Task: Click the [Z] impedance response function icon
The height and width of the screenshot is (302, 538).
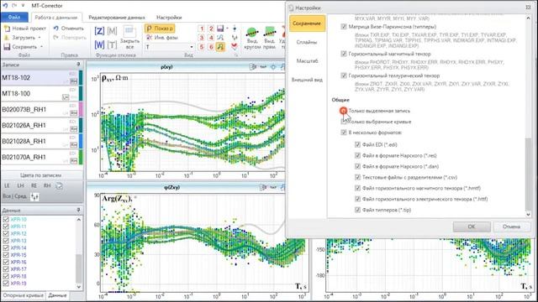Action: pyautogui.click(x=99, y=32)
